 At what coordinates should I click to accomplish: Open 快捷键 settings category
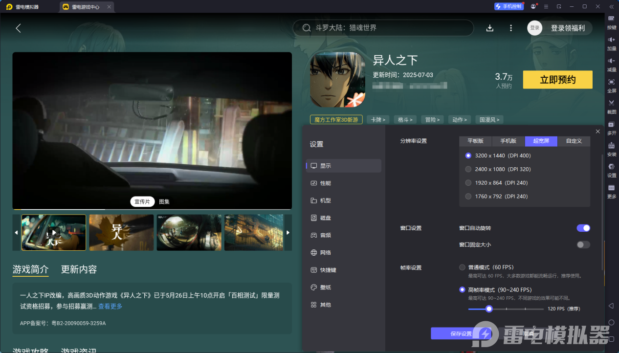click(x=344, y=270)
